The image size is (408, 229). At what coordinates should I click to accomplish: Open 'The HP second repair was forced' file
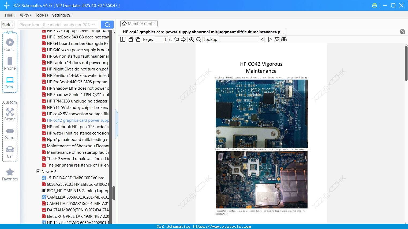point(76,159)
